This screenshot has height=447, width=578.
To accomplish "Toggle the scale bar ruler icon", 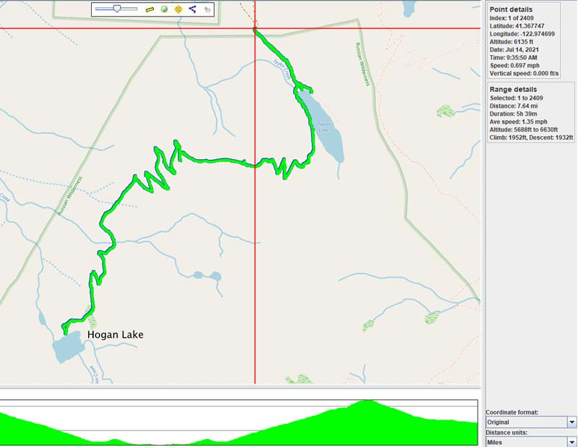I will [x=150, y=9].
